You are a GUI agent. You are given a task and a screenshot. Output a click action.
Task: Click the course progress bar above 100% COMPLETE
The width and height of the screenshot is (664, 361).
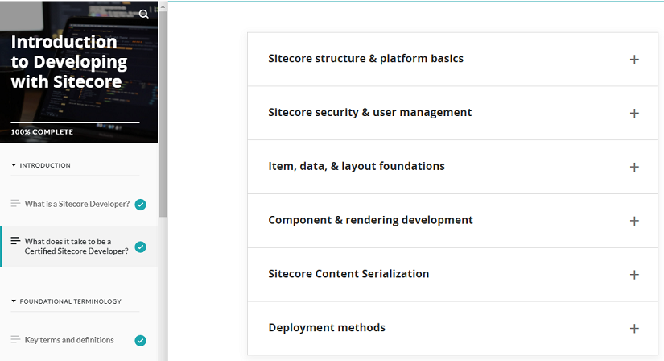[75, 122]
